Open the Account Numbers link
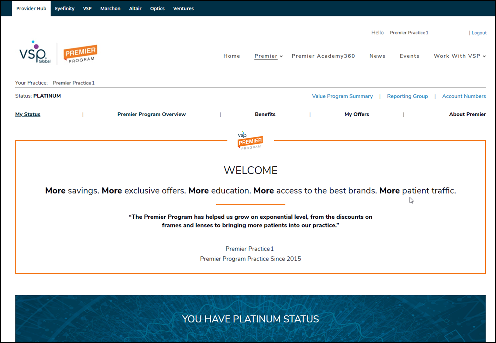Viewport: 496px width, 343px height. (x=464, y=96)
